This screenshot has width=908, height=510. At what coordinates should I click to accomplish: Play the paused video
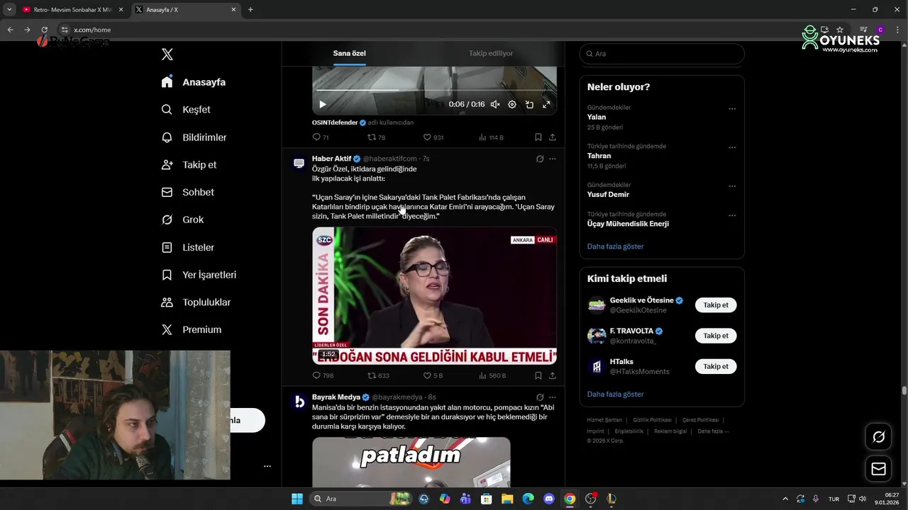(x=323, y=104)
